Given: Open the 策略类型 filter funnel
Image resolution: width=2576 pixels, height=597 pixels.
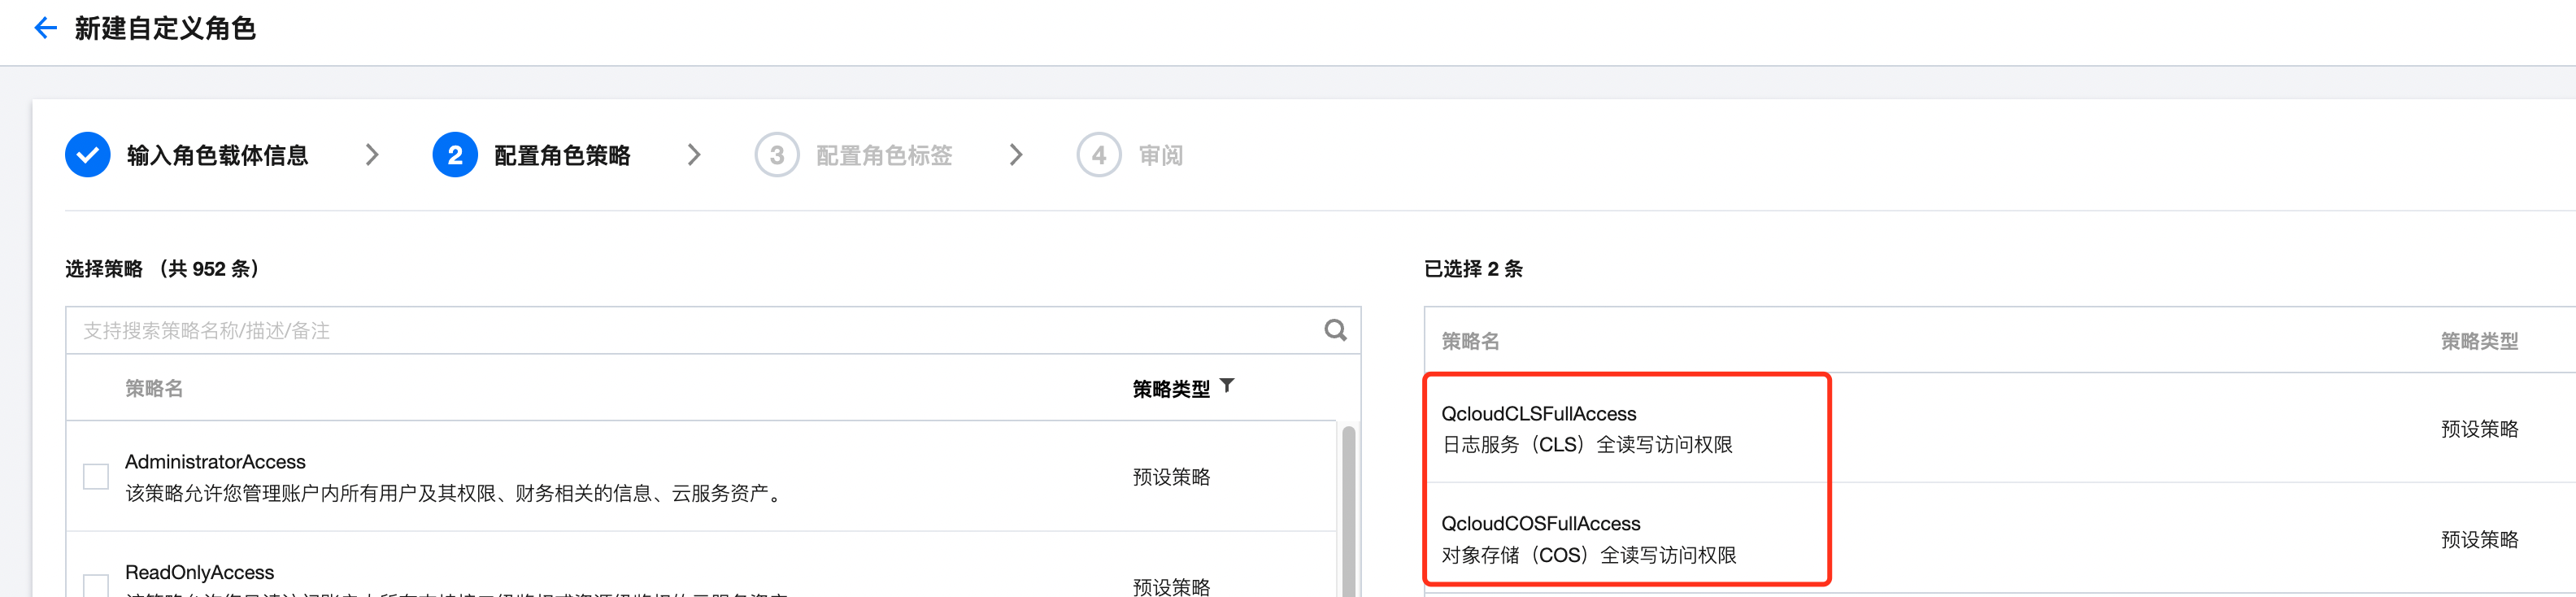Looking at the screenshot, I should pos(1227,386).
